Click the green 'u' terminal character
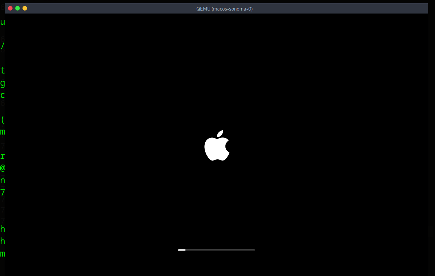Viewport: 435px width, 276px height. coord(2,22)
